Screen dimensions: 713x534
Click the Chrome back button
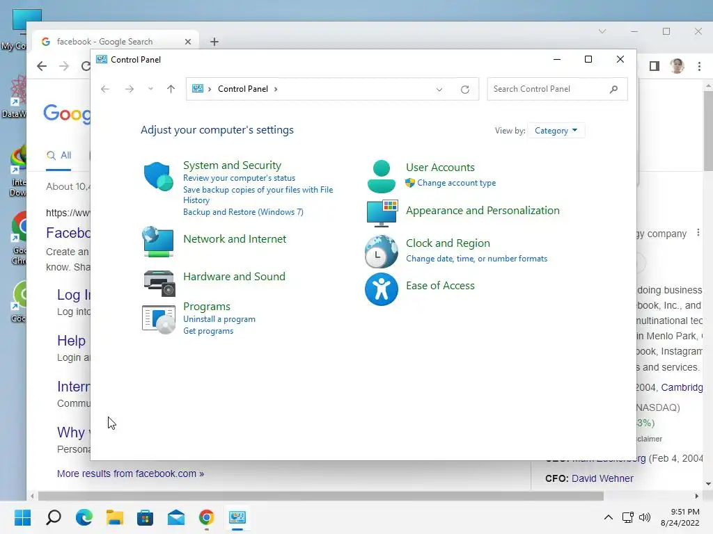point(42,66)
